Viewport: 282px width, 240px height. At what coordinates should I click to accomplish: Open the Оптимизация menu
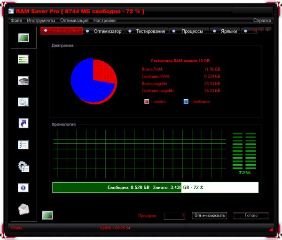[74, 21]
